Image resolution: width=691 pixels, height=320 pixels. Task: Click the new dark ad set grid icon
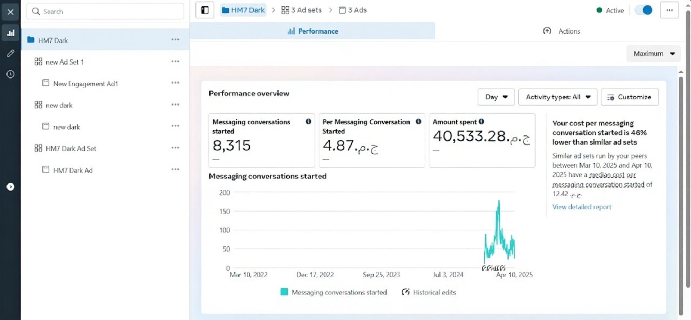tap(38, 105)
